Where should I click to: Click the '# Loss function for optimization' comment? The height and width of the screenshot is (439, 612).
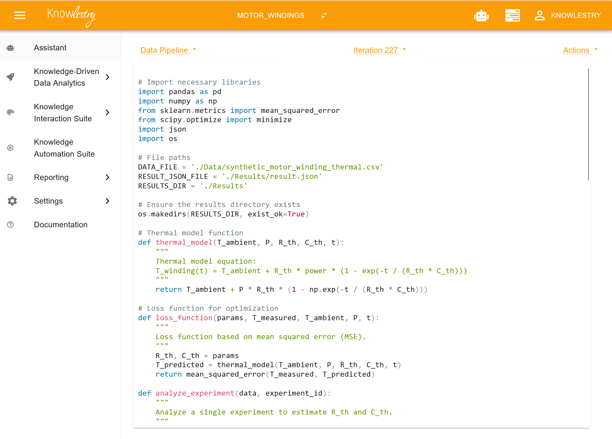tap(208, 308)
